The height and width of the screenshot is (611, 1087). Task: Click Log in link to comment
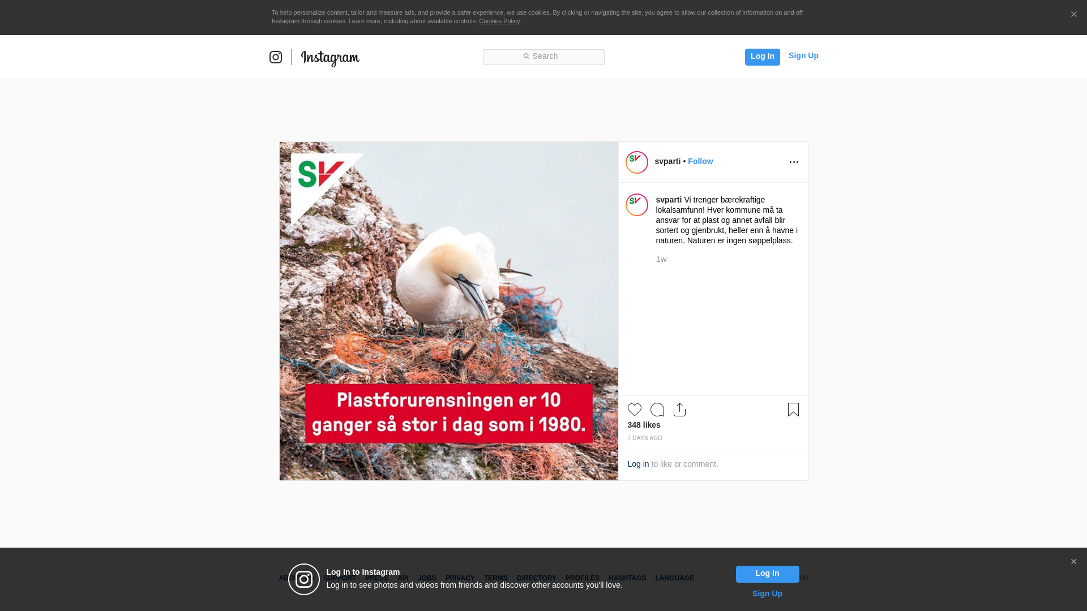tap(638, 464)
